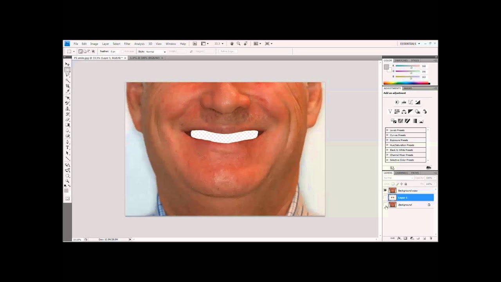
Task: Toggle the Anti-alias checkbox
Action: pyautogui.click(x=123, y=51)
